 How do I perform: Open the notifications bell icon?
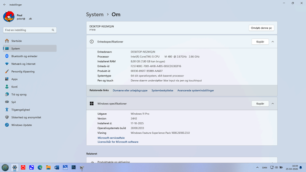301,168
